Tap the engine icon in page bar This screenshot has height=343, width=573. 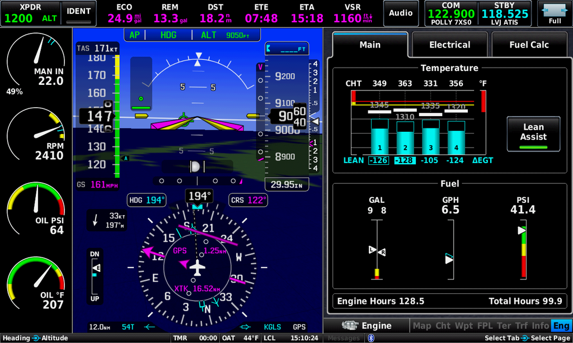350,326
